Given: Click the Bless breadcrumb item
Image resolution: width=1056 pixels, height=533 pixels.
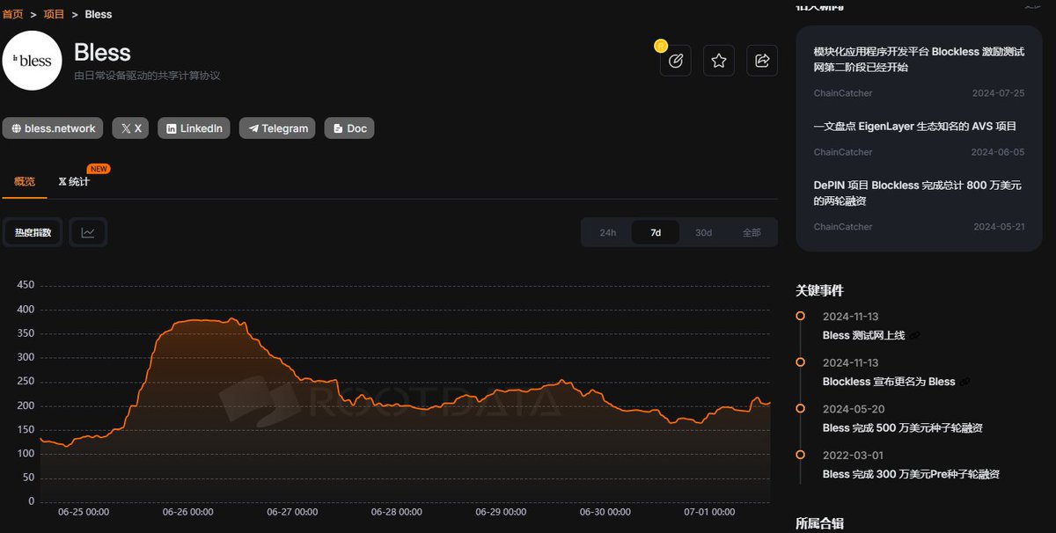Looking at the screenshot, I should pyautogui.click(x=99, y=14).
